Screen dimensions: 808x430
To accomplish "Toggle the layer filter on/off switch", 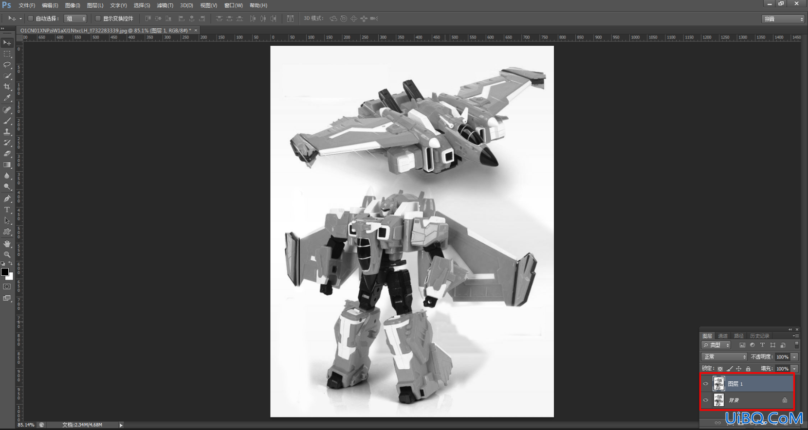I will pos(797,345).
